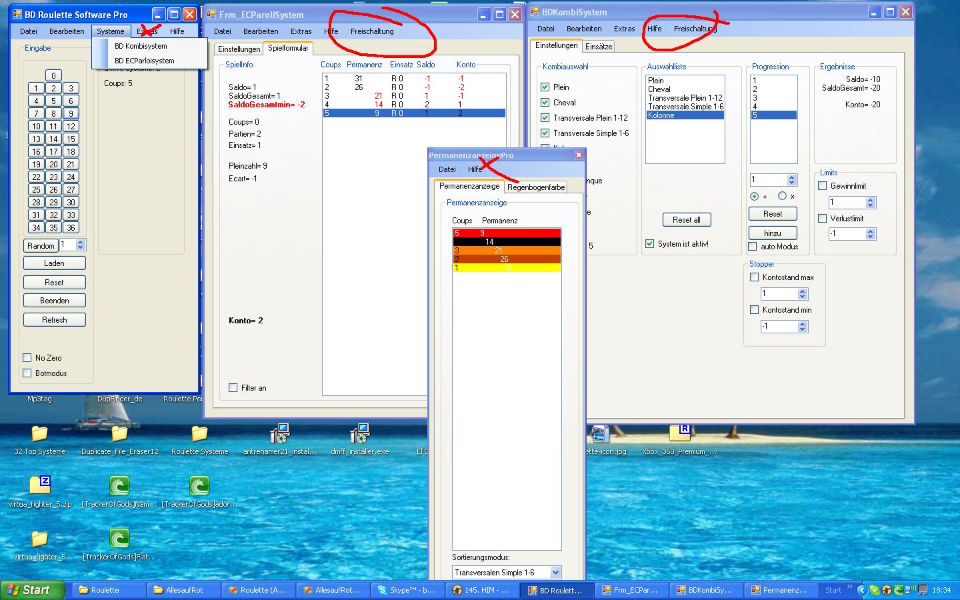
Task: Click the Random count spinner arrows
Action: coord(81,245)
